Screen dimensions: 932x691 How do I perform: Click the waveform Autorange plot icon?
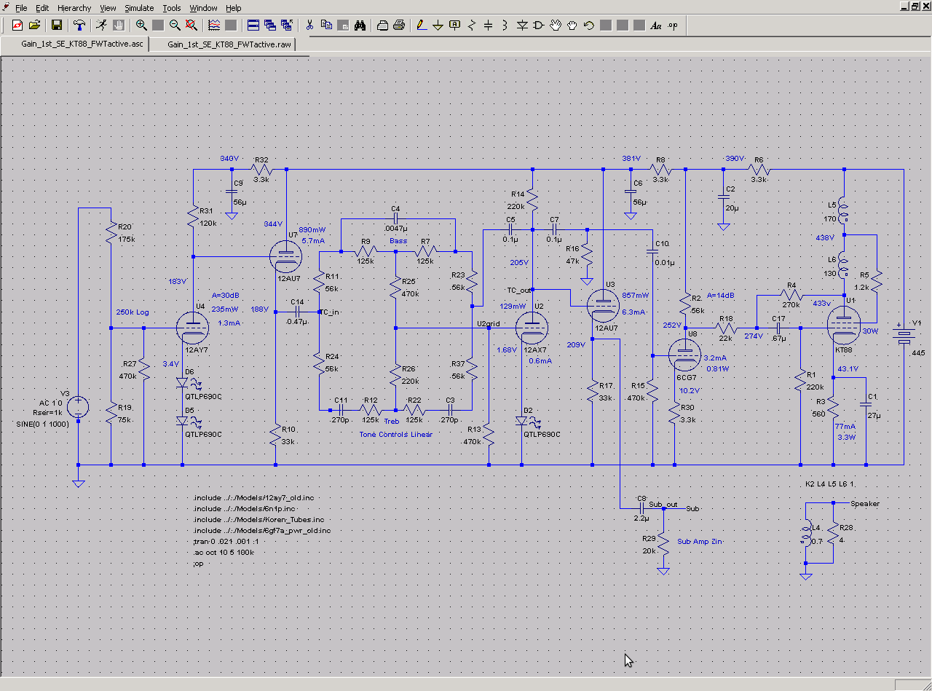pos(214,25)
